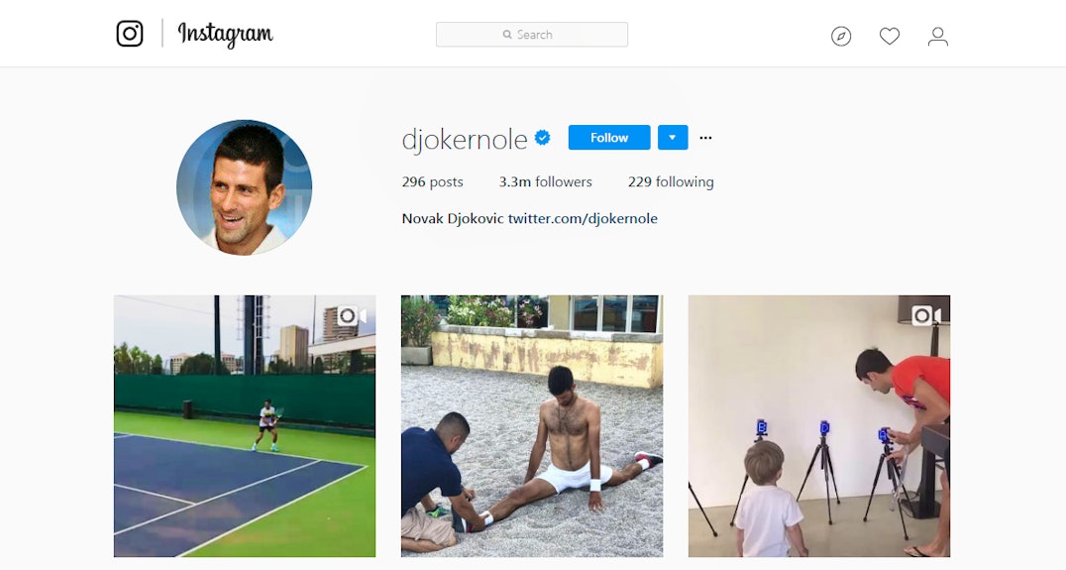
Task: Click into the Search field
Action: [532, 35]
